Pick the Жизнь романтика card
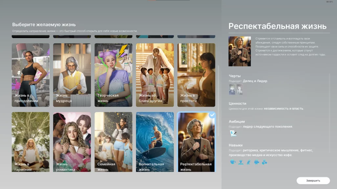This screenshot has height=189, width=337. click(72, 142)
